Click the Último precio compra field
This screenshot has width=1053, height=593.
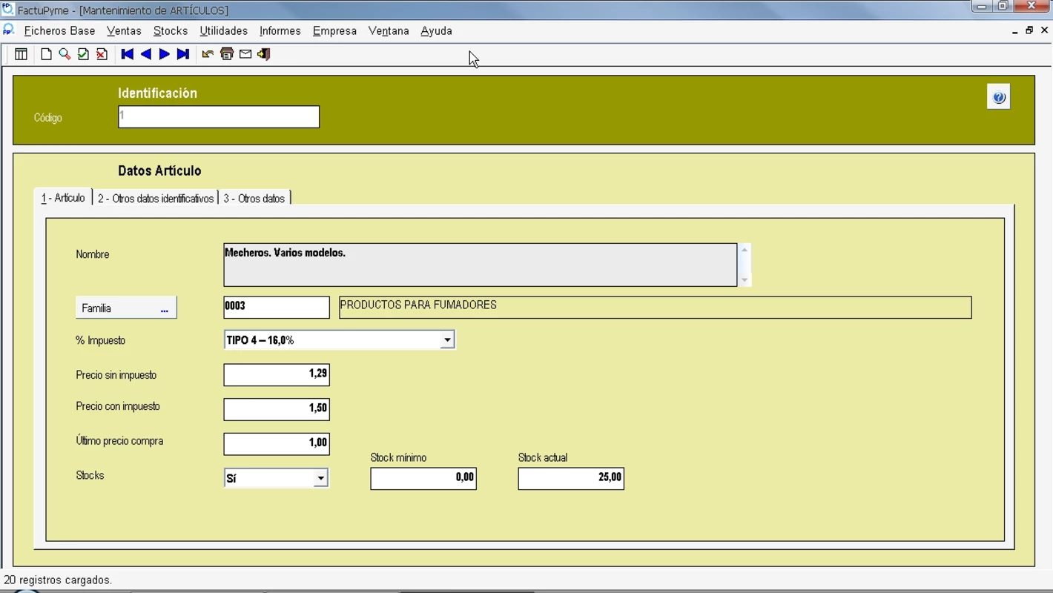277,444
